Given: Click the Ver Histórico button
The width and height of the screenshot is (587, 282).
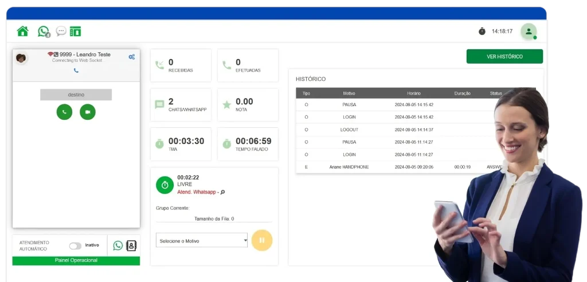Looking at the screenshot, I should [x=504, y=56].
